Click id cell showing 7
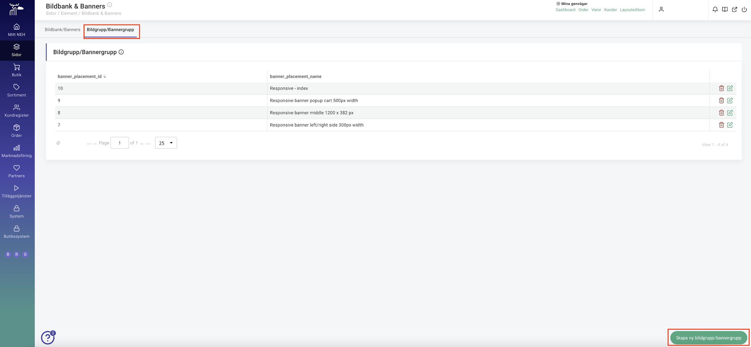The width and height of the screenshot is (751, 347). 161,125
